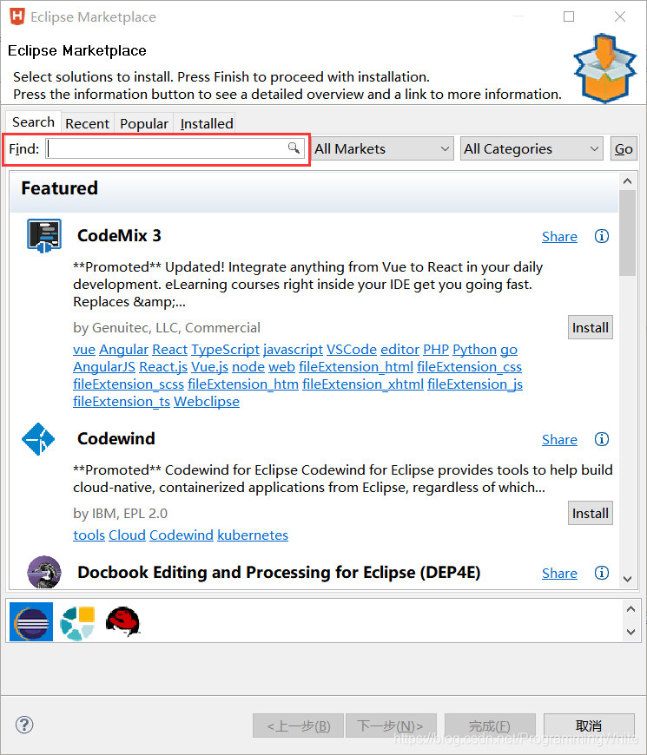Click the Docbook DEP4E plugin icon
This screenshot has width=647, height=755.
(x=43, y=572)
